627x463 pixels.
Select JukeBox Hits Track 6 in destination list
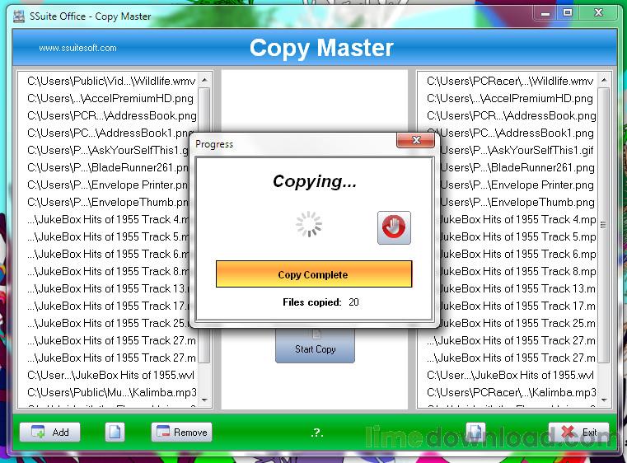(x=518, y=254)
